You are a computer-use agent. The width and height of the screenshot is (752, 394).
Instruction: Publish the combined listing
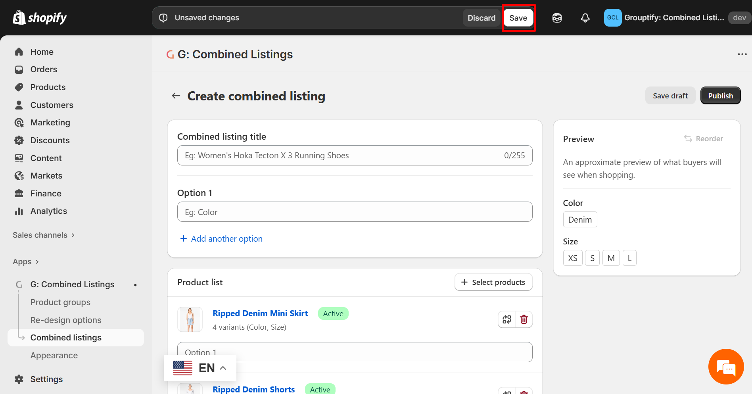(720, 96)
